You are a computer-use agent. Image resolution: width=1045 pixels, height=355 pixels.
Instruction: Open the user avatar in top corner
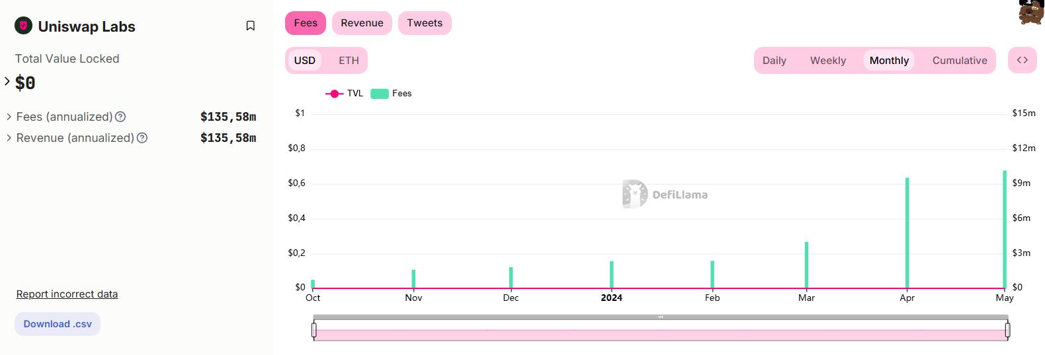coord(1032,12)
